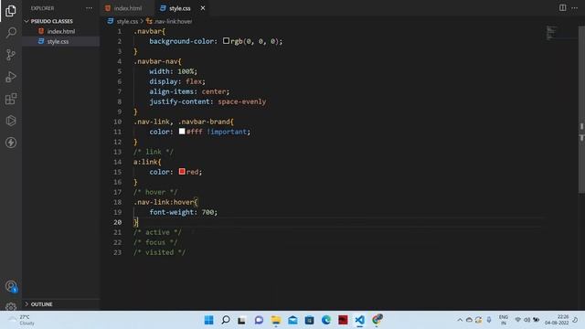Open Windows taskbar Search
Image resolution: width=585 pixels, height=329 pixels.
pos(226,320)
